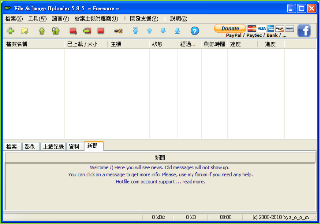
Task: Open the 檔案 menu
Action: (14, 19)
